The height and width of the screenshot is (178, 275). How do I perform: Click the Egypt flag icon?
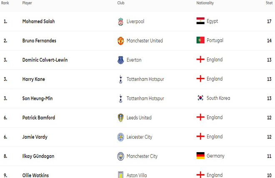tap(200, 21)
